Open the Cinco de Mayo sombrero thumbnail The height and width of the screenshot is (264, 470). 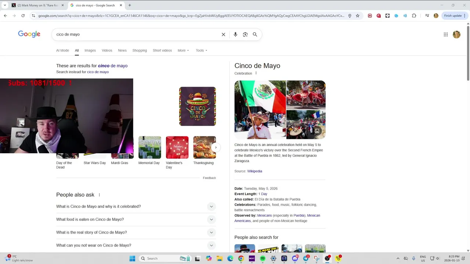[198, 106]
